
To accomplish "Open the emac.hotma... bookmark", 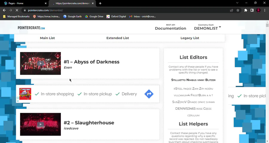I will click(x=47, y=17).
